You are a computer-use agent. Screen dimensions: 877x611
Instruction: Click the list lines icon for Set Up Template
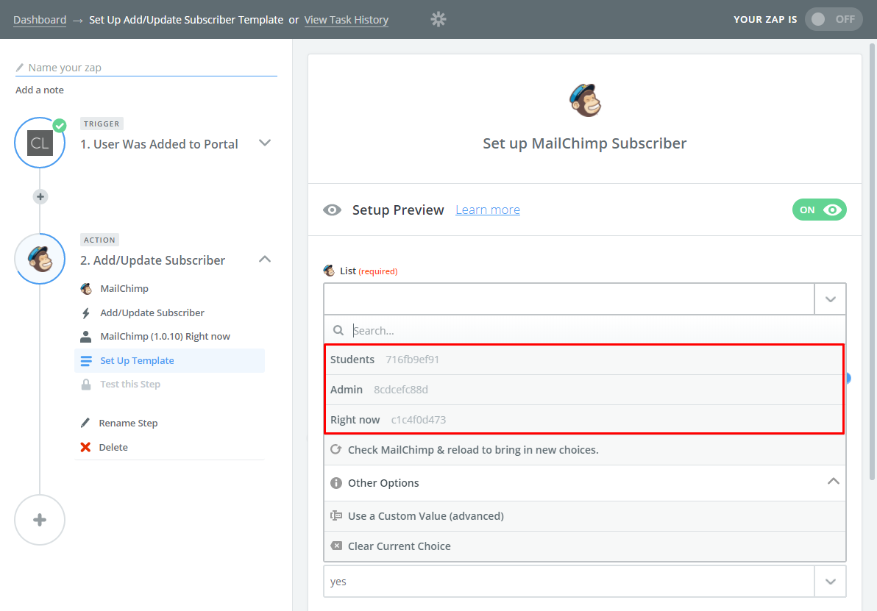coord(86,361)
